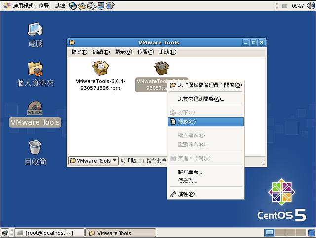Image resolution: width=316 pixels, height=238 pixels.
Task: Click the notification area icon beside clock
Action: coord(284,6)
